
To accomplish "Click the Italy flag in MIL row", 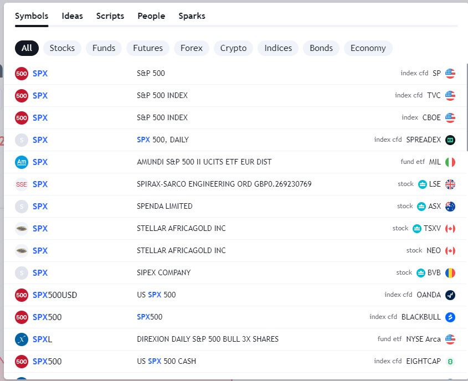I will 450,162.
